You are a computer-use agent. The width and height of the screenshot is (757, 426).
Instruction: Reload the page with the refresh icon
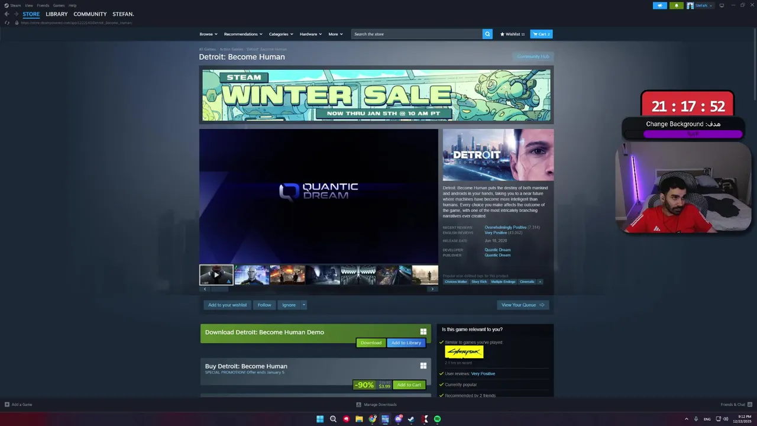7,22
